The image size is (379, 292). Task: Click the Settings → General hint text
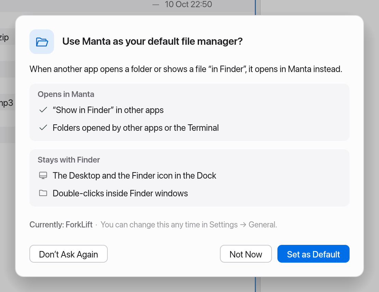189,225
